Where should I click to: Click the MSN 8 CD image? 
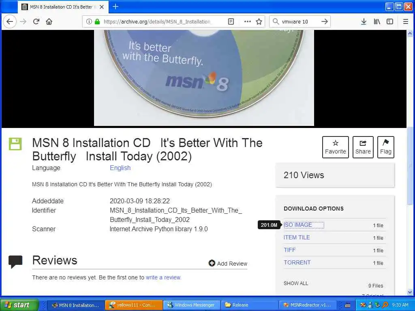[x=204, y=78]
